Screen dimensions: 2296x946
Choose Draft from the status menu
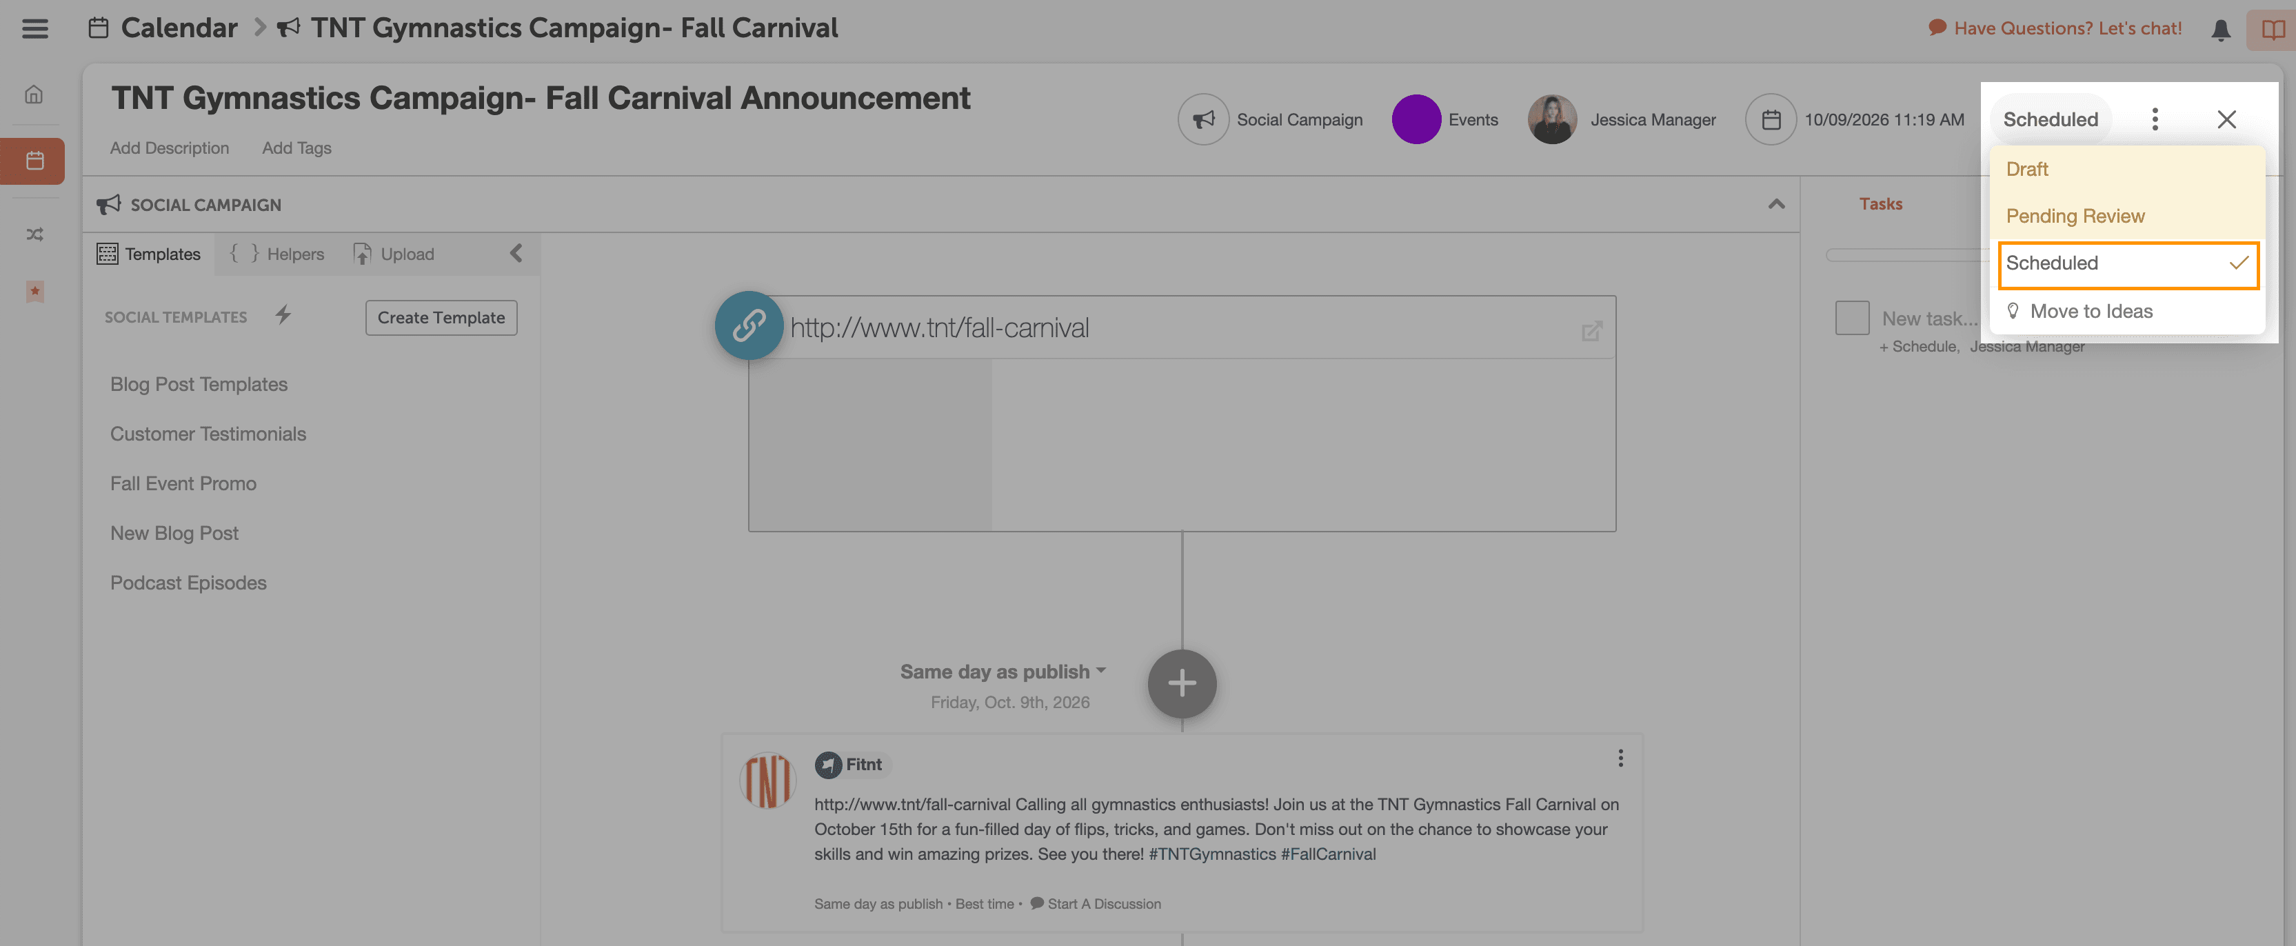tap(2027, 170)
